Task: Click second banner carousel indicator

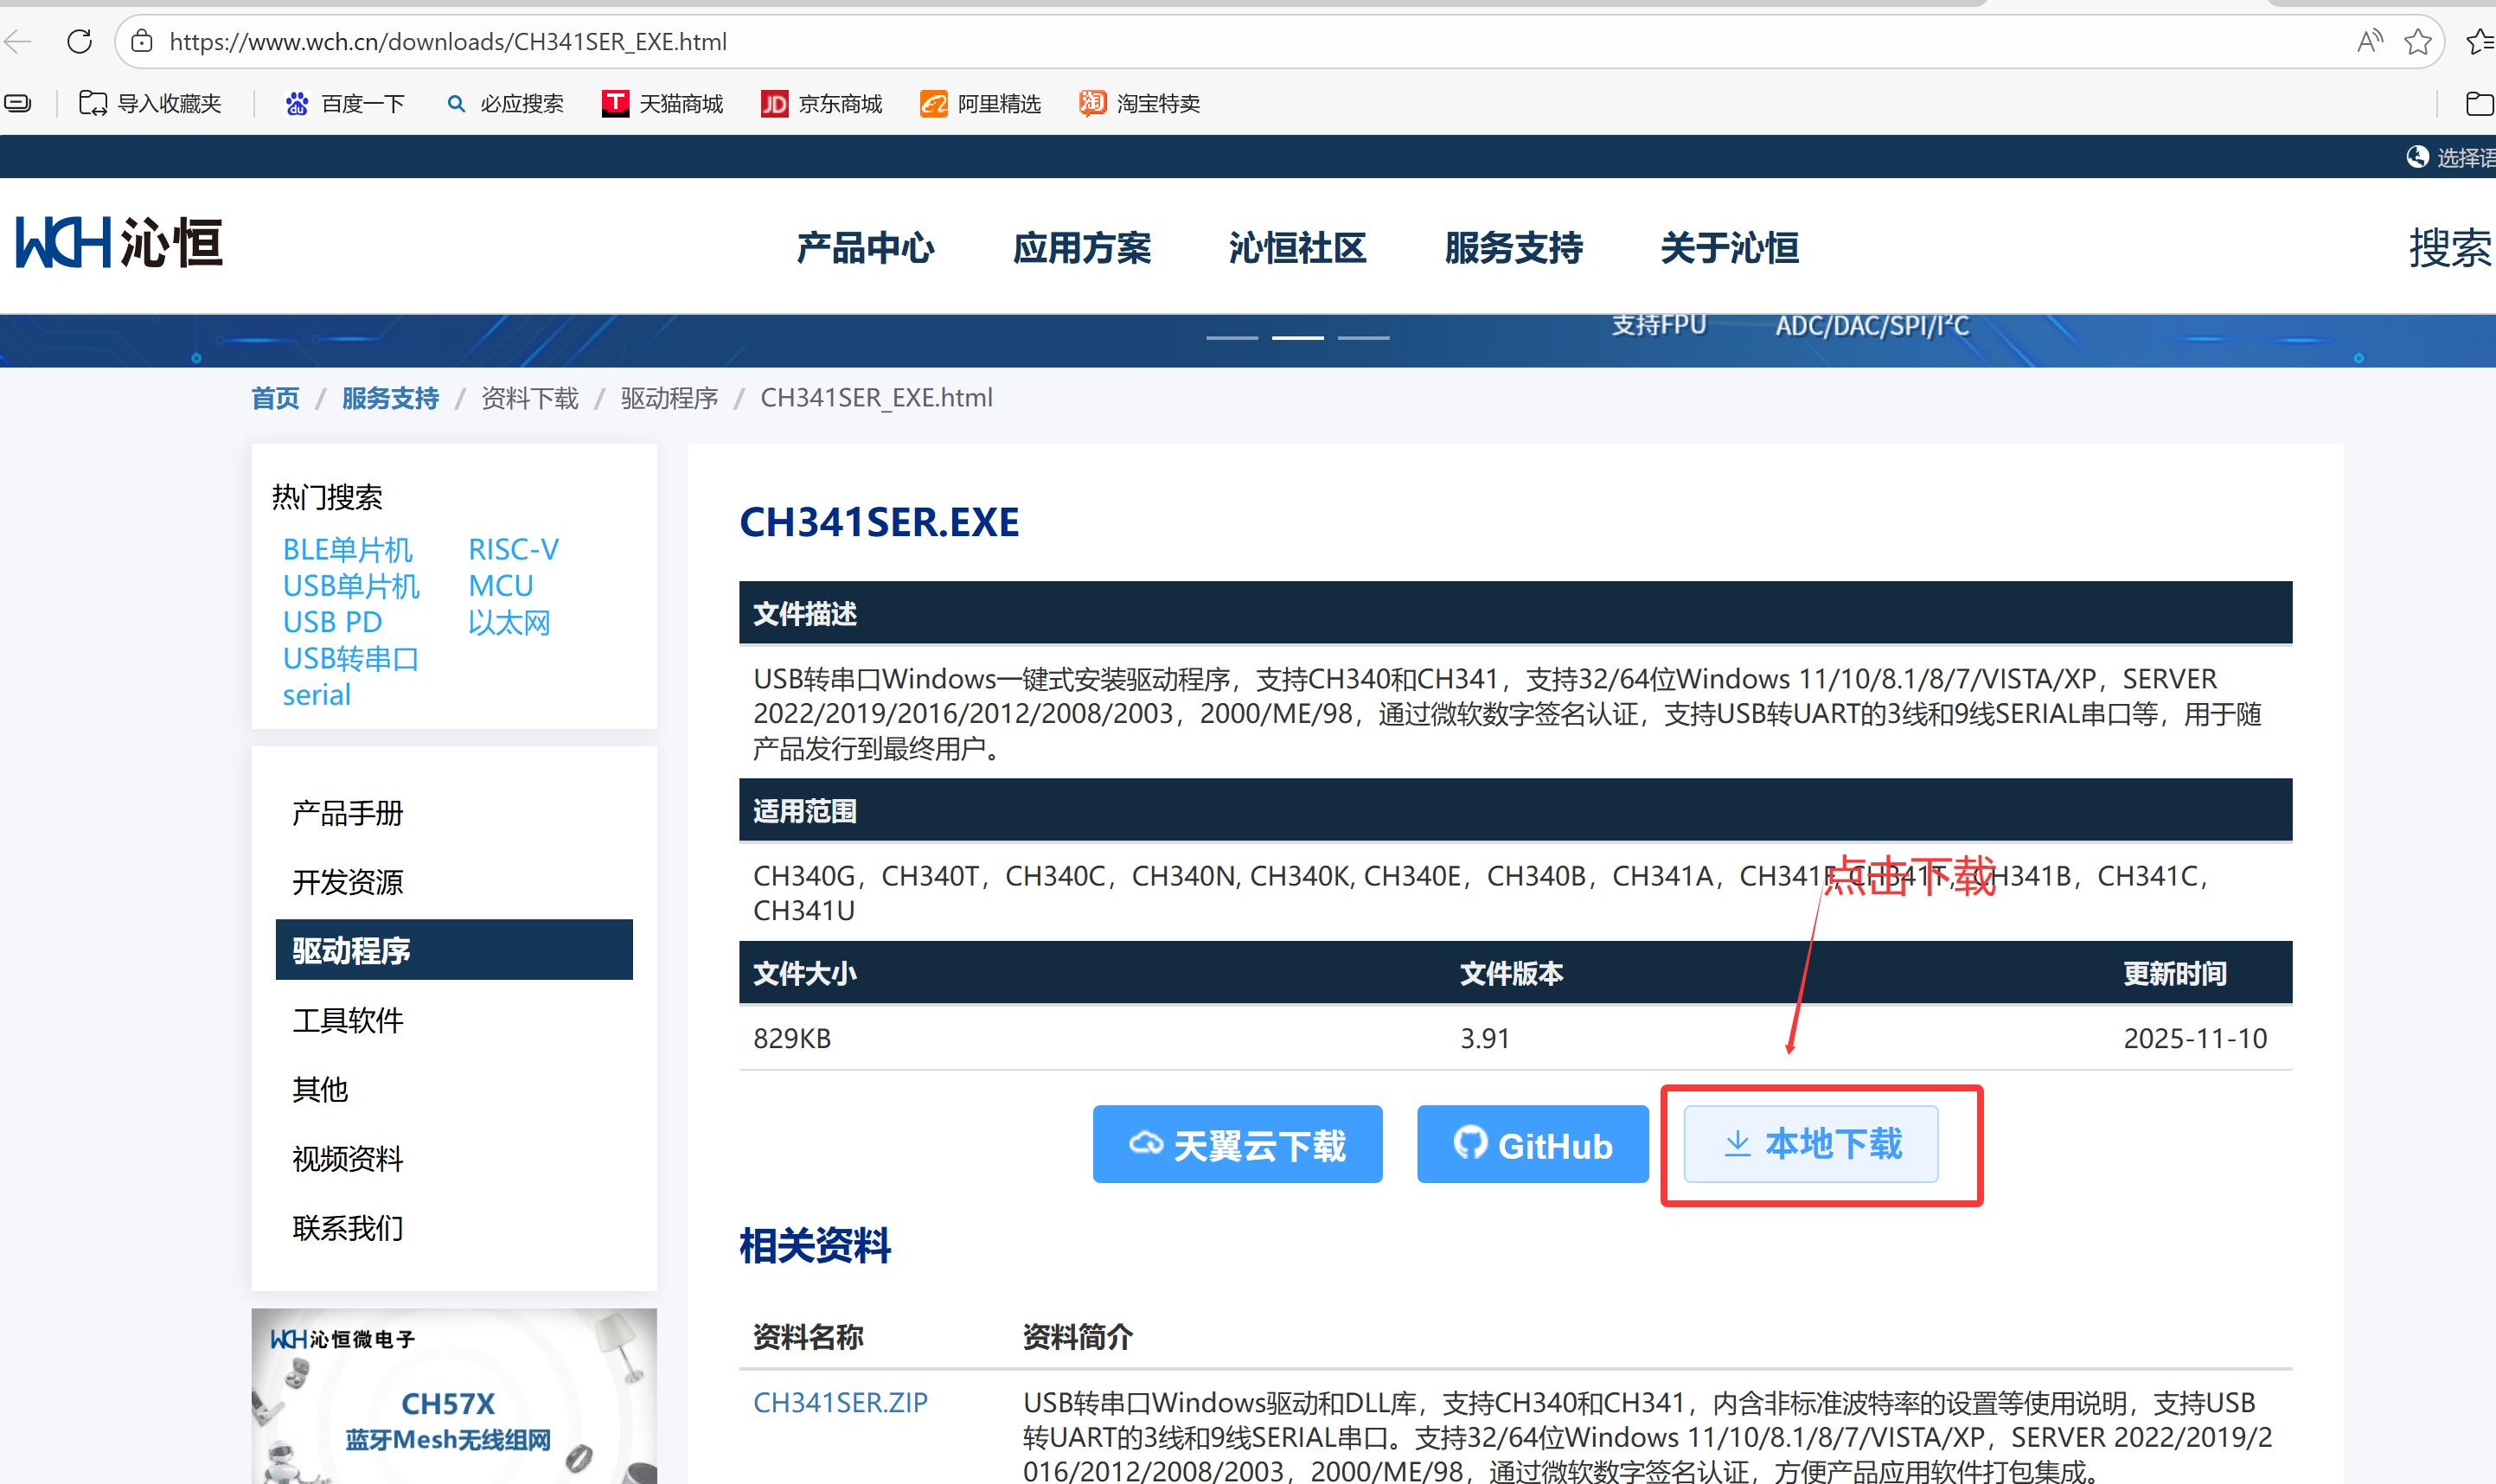Action: (1297, 338)
